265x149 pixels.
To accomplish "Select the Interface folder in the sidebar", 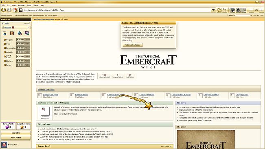I will point(8,61).
